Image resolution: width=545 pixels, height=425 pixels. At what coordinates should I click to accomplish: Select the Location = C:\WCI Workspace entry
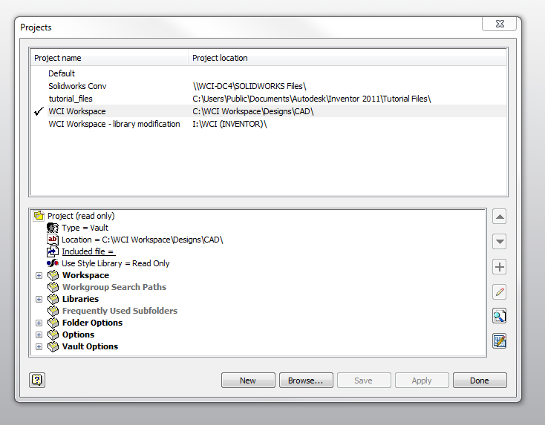tap(142, 240)
